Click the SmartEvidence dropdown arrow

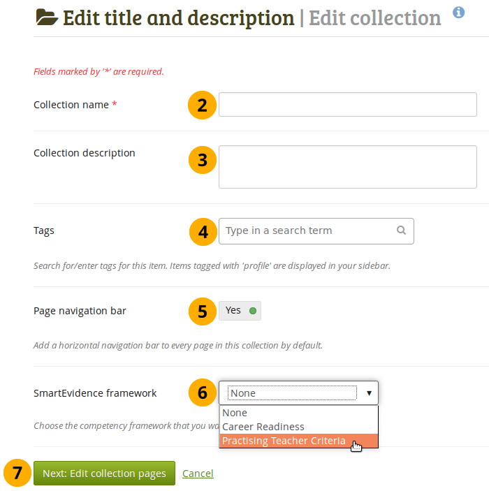pyautogui.click(x=369, y=393)
